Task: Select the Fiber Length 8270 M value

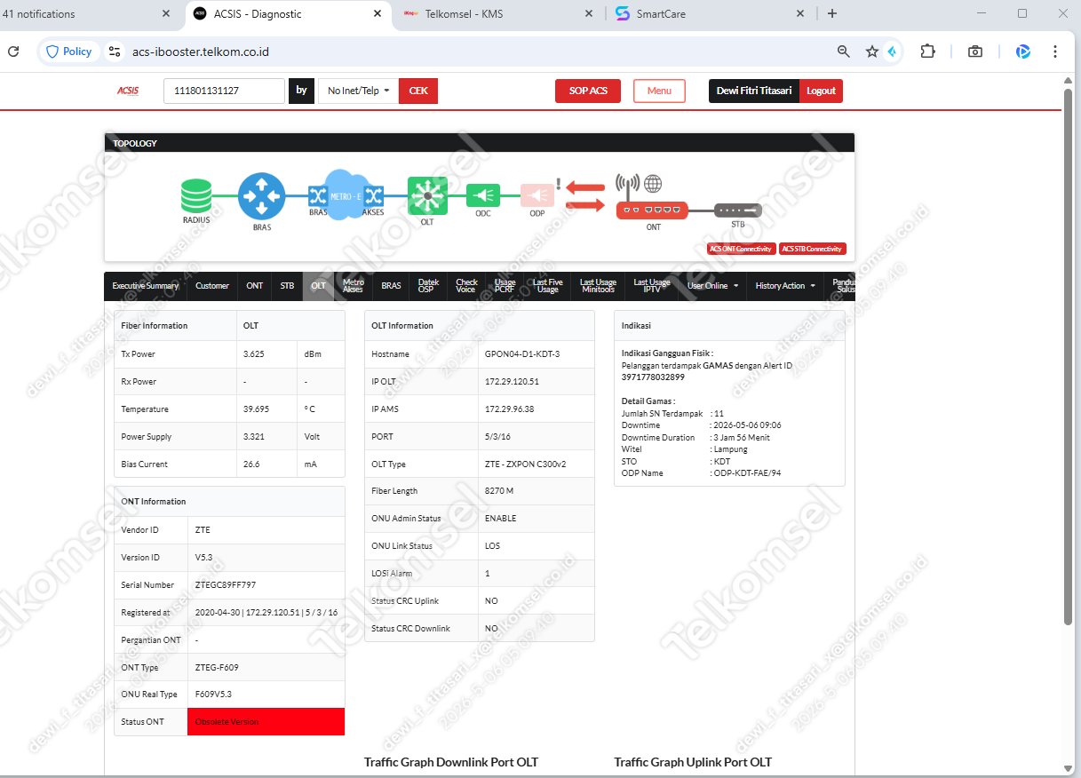Action: pos(499,491)
